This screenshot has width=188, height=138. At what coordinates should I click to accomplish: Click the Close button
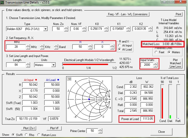(161, 132)
